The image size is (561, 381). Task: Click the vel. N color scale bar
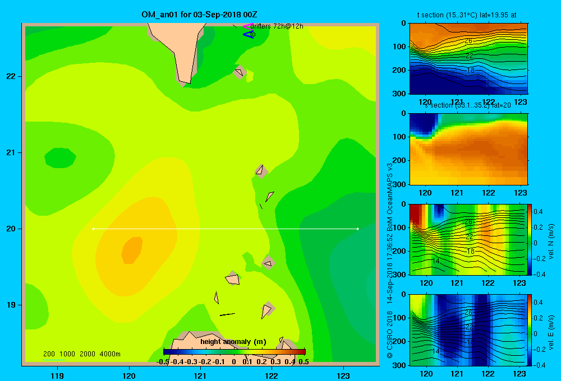pyautogui.click(x=530, y=239)
